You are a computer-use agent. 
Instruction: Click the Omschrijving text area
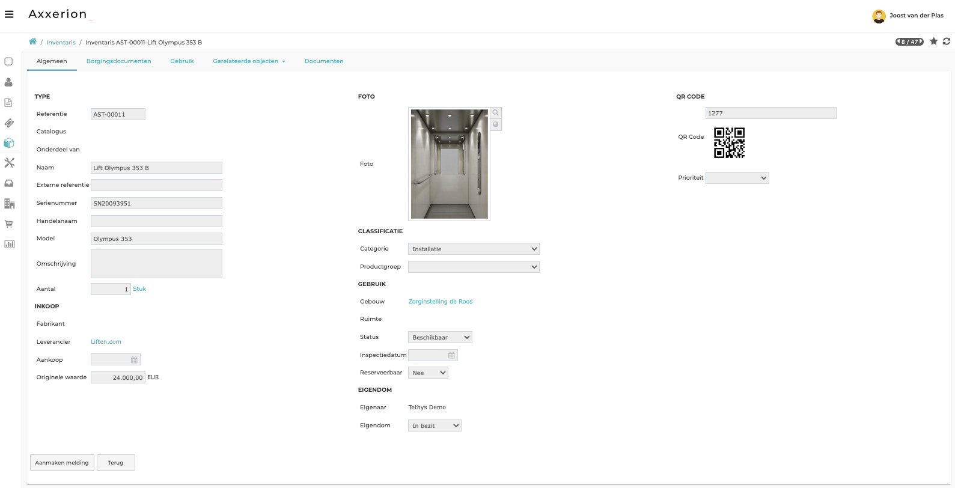(x=156, y=264)
